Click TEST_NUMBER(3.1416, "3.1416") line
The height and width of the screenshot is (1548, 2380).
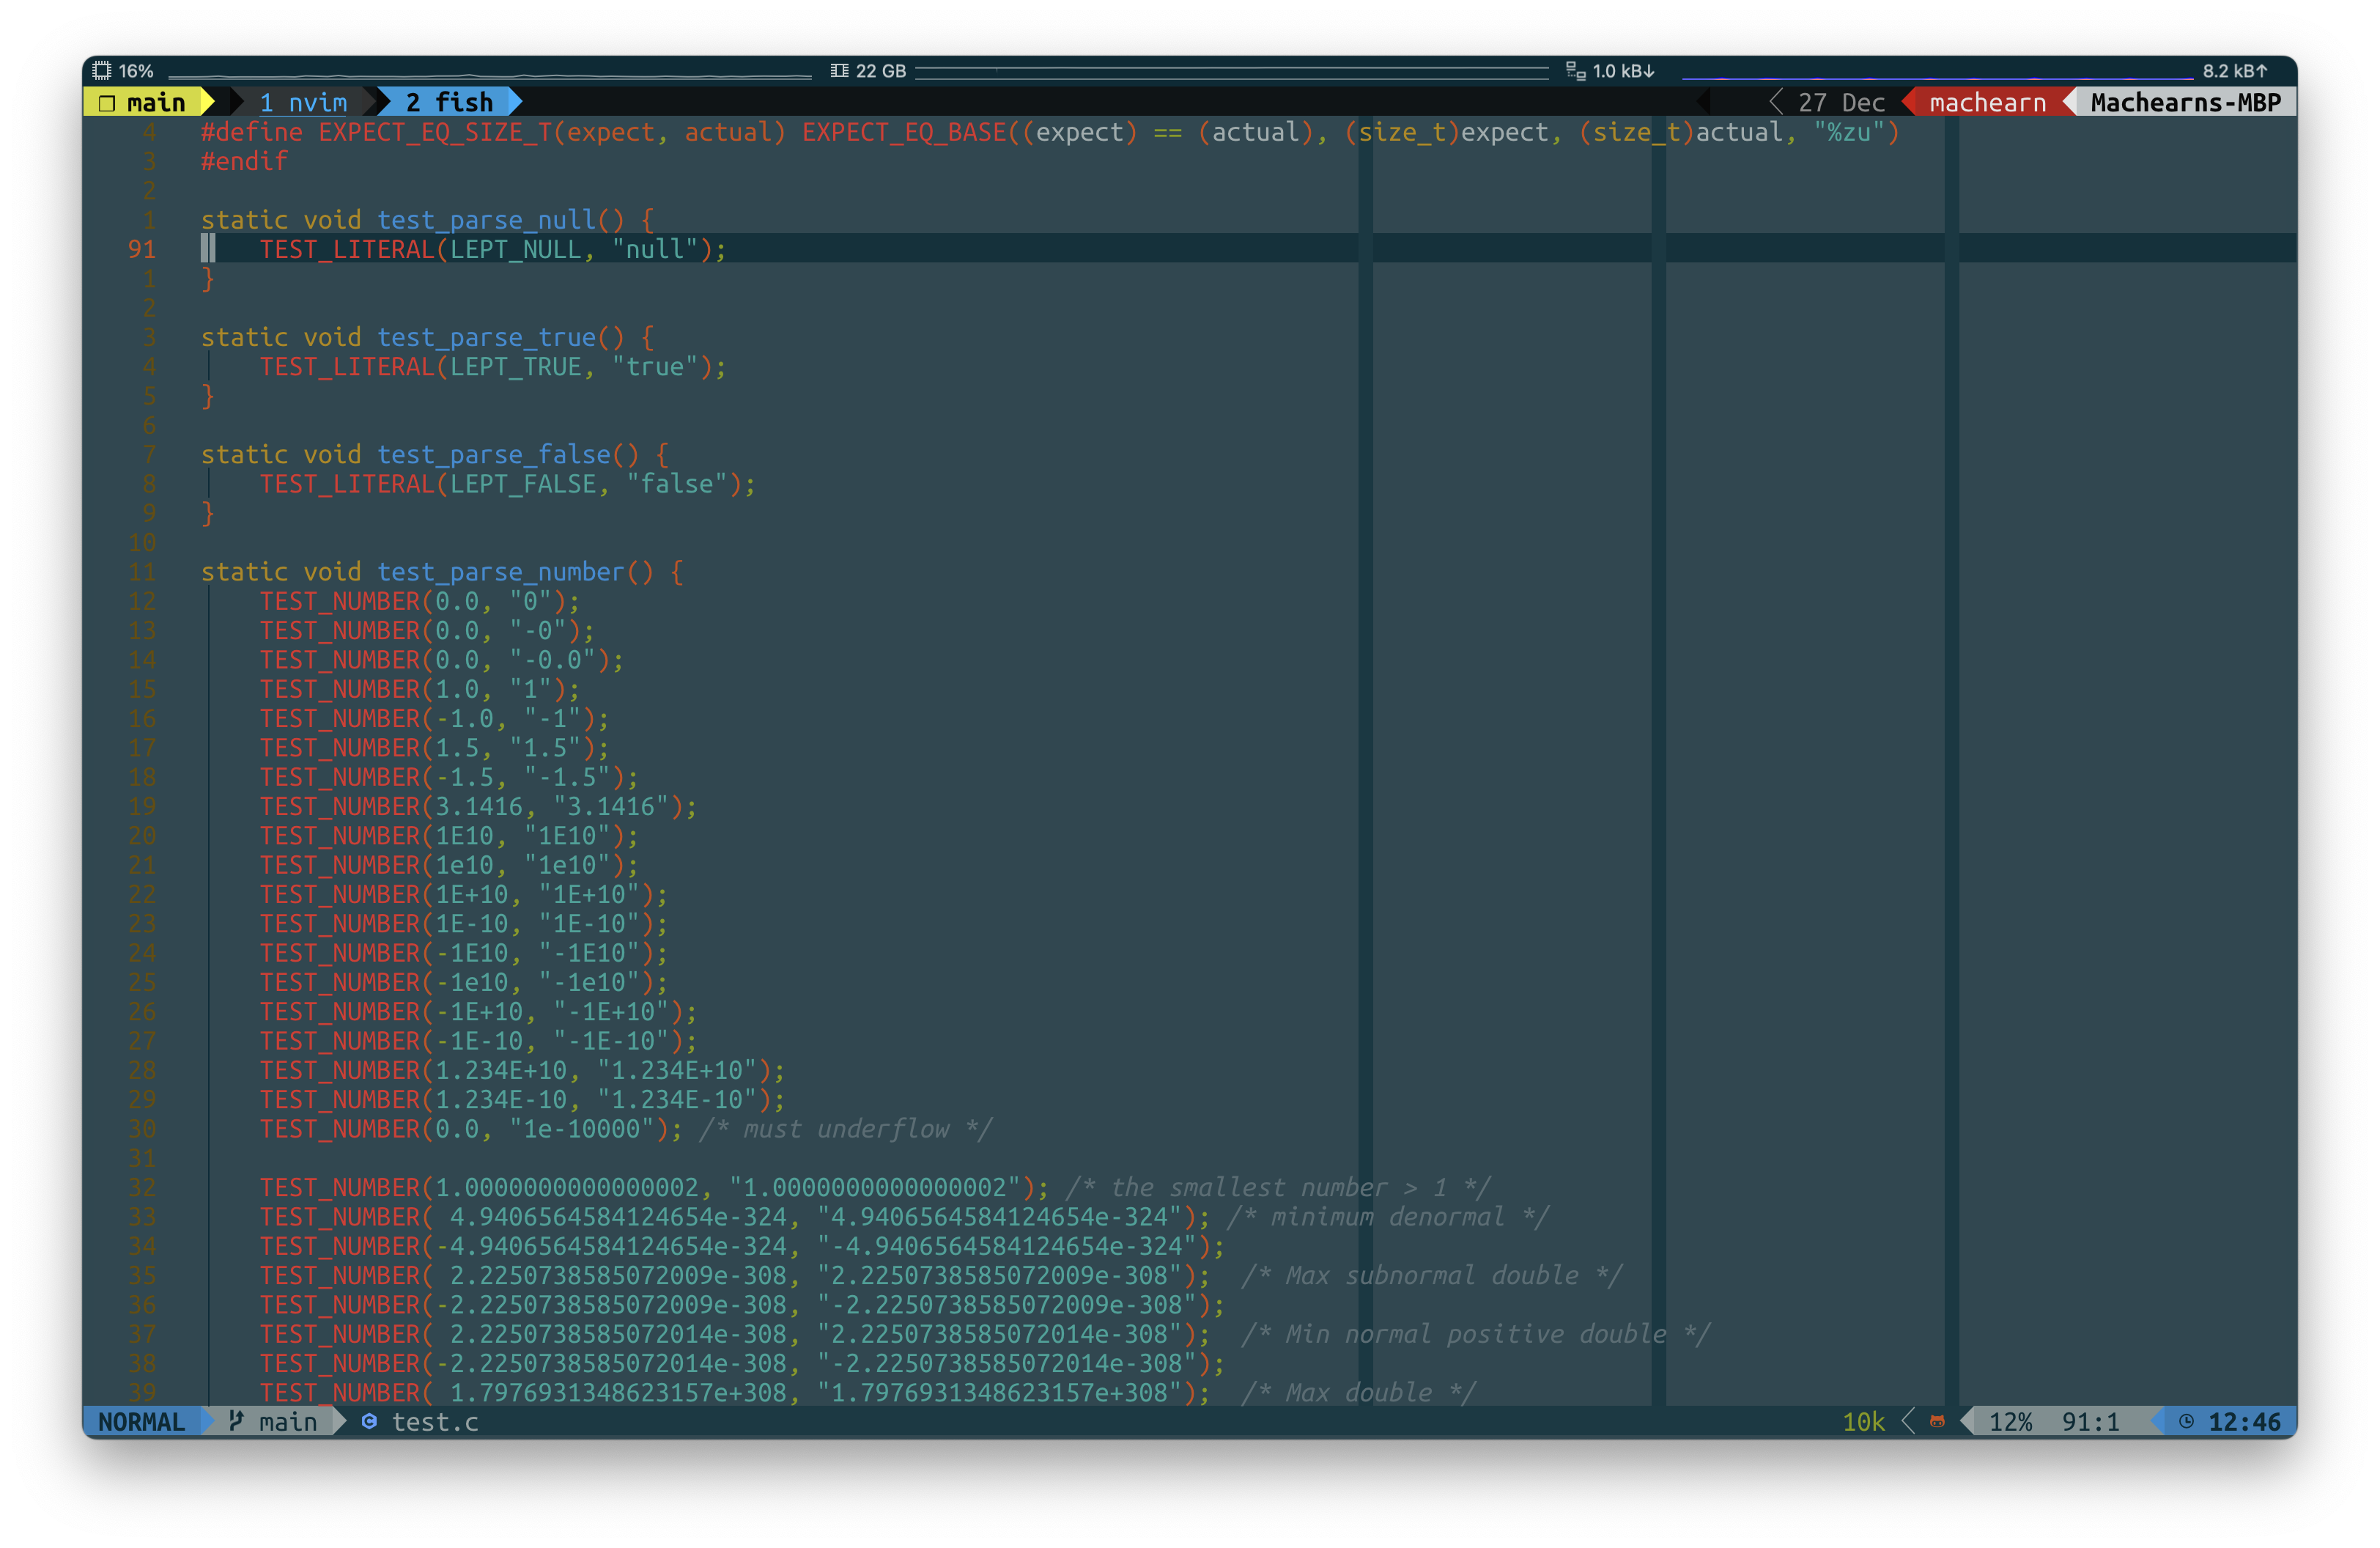click(x=478, y=806)
